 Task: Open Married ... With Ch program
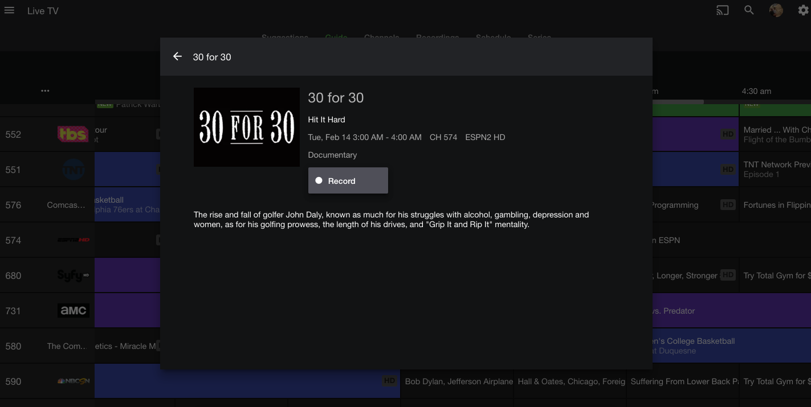(x=775, y=134)
